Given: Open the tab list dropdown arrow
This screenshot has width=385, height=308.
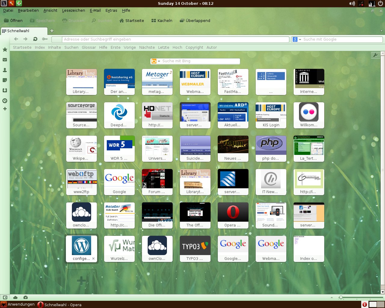Looking at the screenshot, I should (381, 31).
